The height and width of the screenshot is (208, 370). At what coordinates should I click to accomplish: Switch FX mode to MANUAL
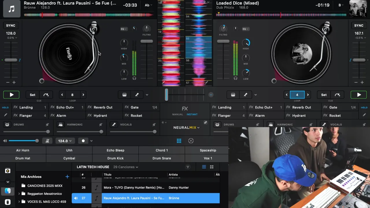coord(177,114)
